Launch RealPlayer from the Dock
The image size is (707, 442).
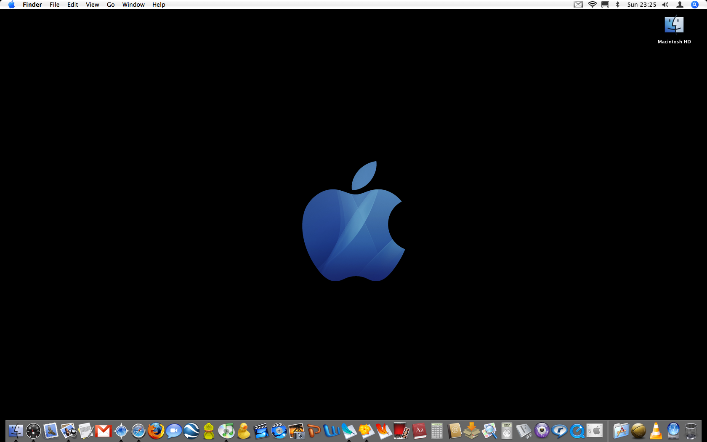click(559, 431)
